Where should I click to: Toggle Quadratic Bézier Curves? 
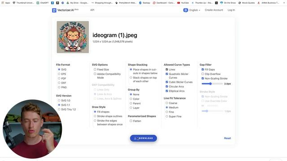point(167,74)
